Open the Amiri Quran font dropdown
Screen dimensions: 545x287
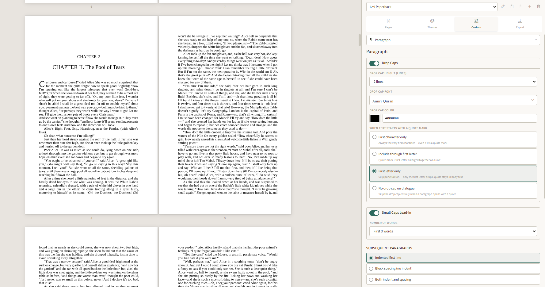453,100
